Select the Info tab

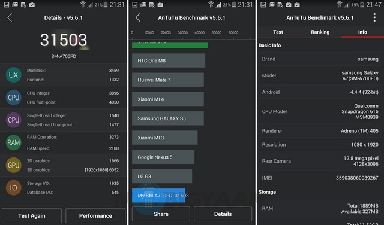click(362, 32)
